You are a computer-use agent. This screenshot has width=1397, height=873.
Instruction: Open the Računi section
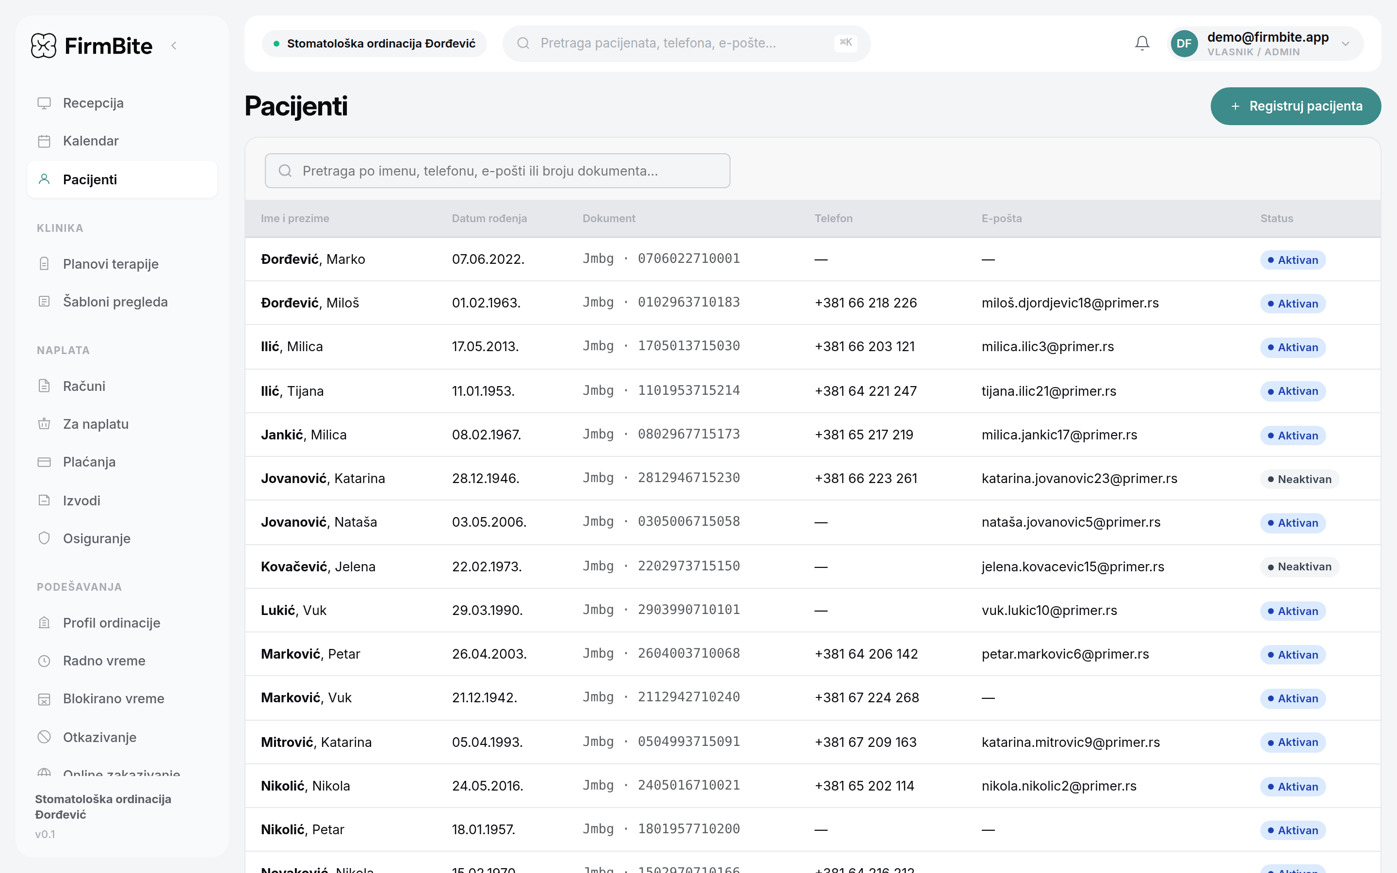pyautogui.click(x=122, y=386)
